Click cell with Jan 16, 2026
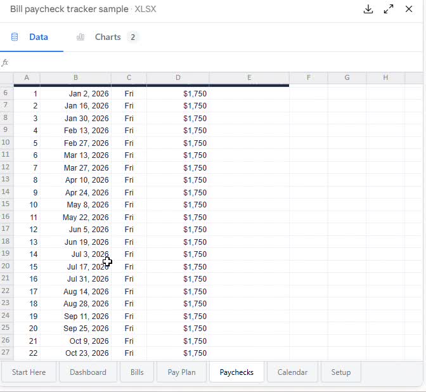The image size is (426, 392). click(x=75, y=106)
